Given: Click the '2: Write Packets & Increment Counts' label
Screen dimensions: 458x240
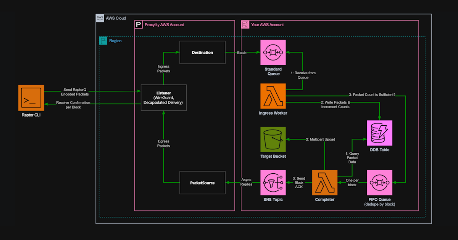Looking at the screenshot, I should coord(335,105).
